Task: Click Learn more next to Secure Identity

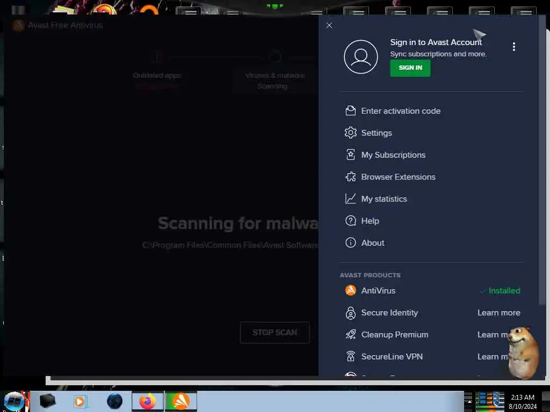Action: (498, 313)
